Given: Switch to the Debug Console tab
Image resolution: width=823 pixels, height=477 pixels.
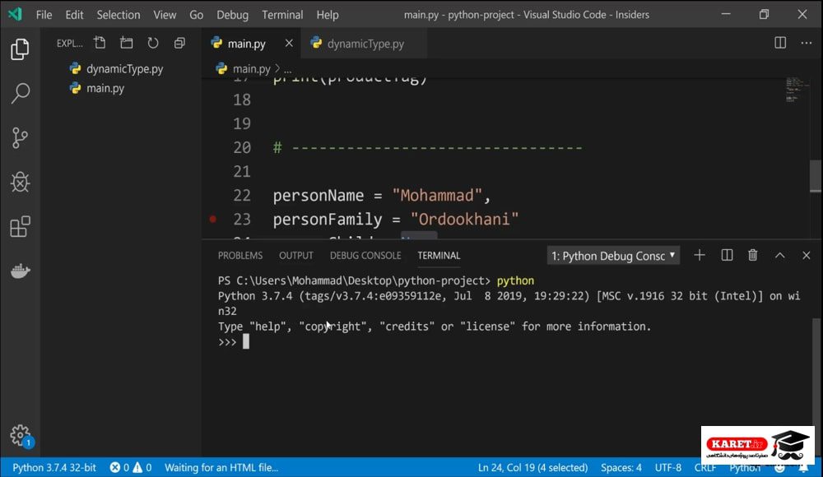Looking at the screenshot, I should point(365,256).
